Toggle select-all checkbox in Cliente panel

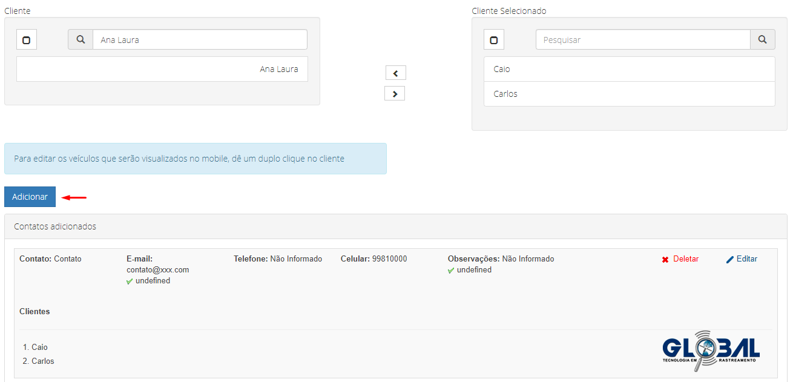coord(26,41)
